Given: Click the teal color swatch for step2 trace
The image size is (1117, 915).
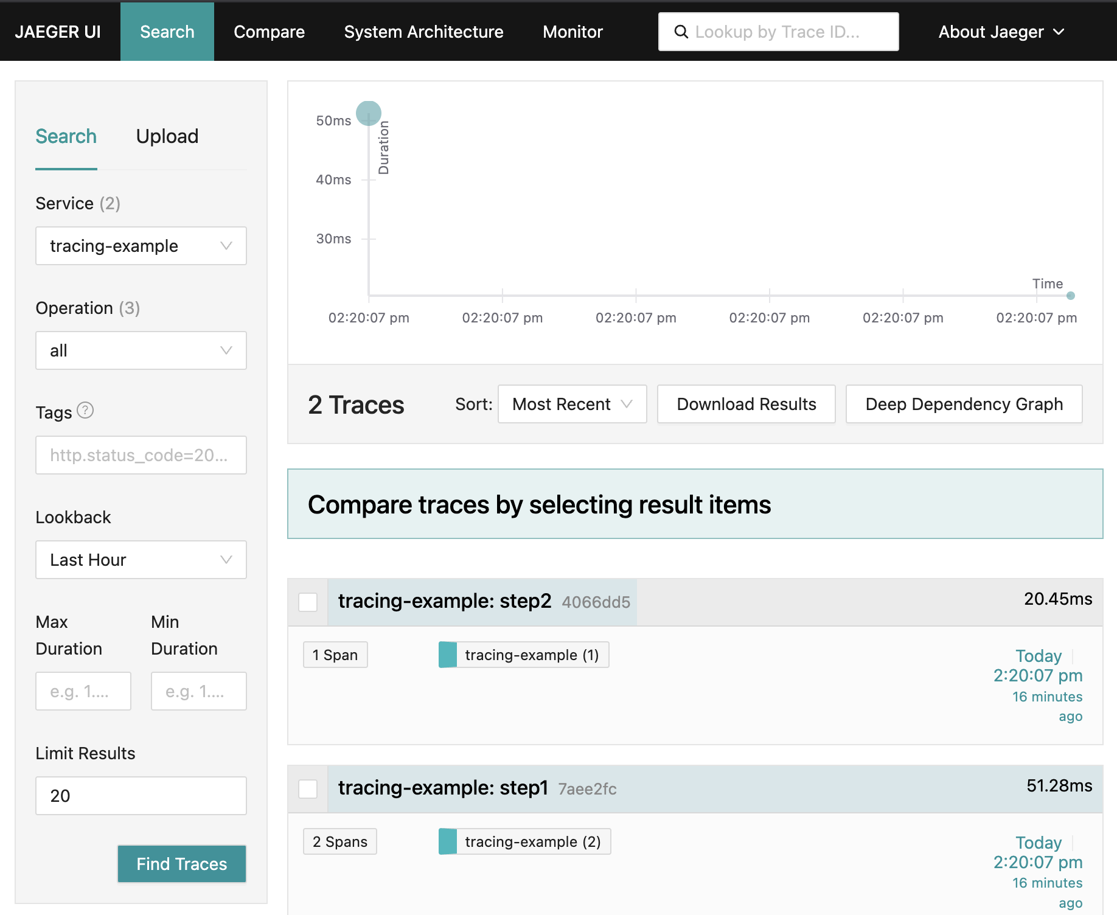Looking at the screenshot, I should coord(448,655).
